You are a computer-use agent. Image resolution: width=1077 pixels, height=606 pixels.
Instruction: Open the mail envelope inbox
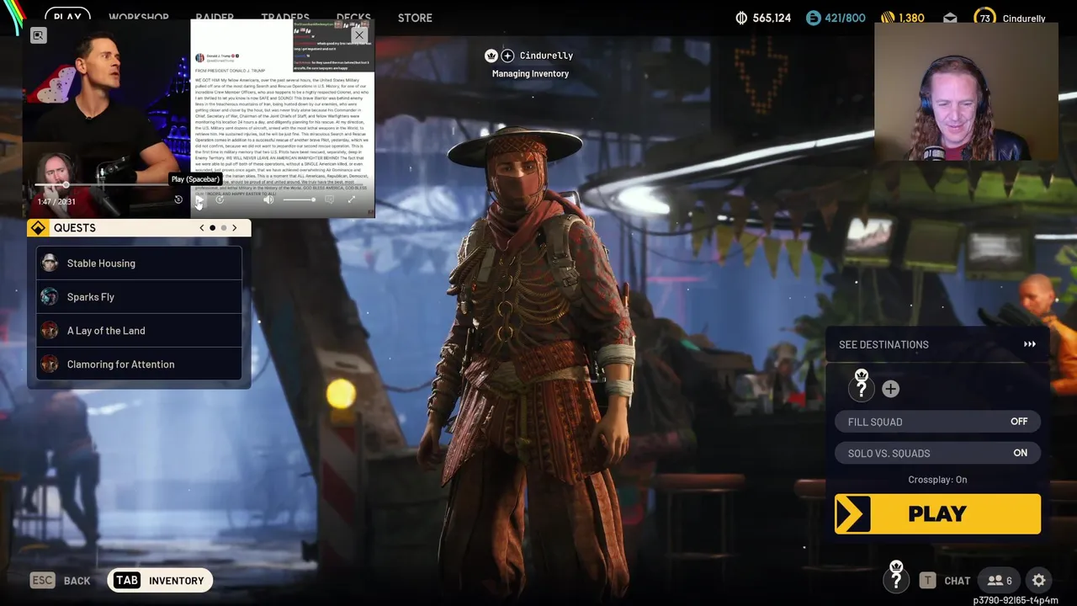950,18
